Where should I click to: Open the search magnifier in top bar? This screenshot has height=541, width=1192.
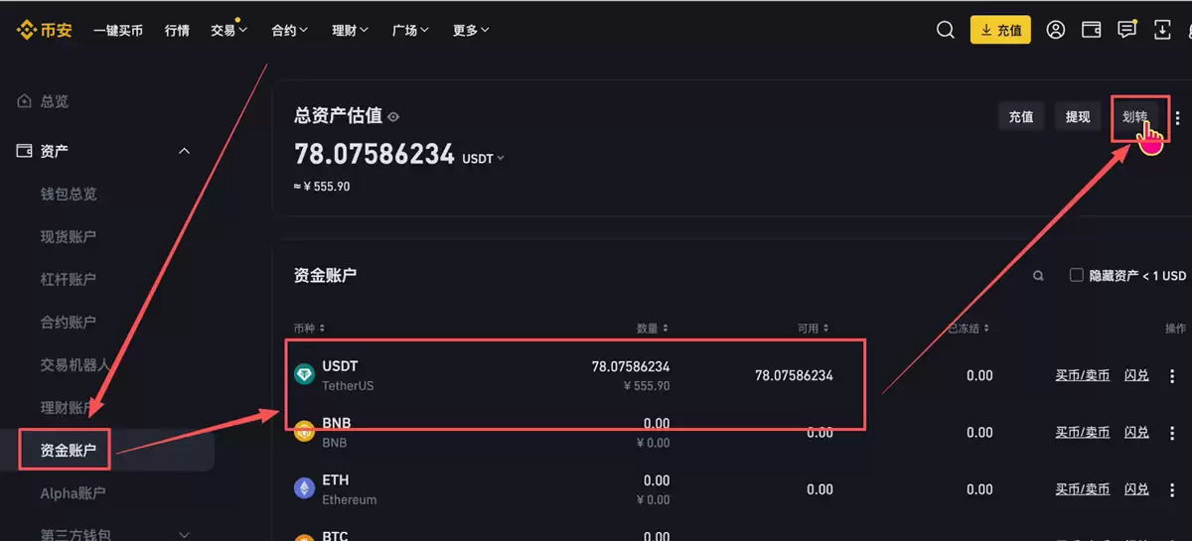click(x=946, y=30)
